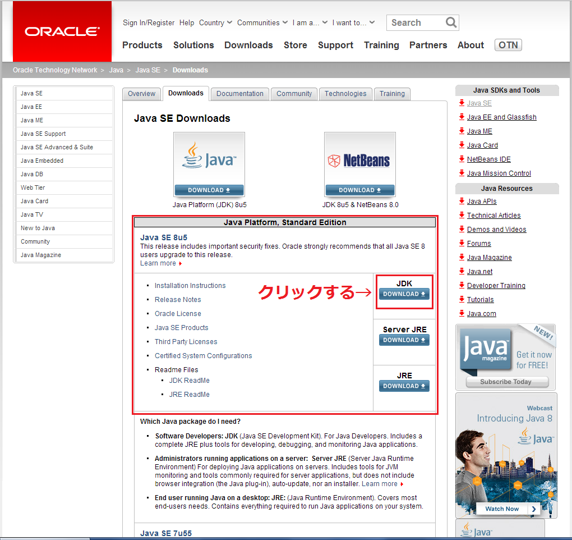Open the Oracle License link
The width and height of the screenshot is (572, 540).
coord(178,314)
